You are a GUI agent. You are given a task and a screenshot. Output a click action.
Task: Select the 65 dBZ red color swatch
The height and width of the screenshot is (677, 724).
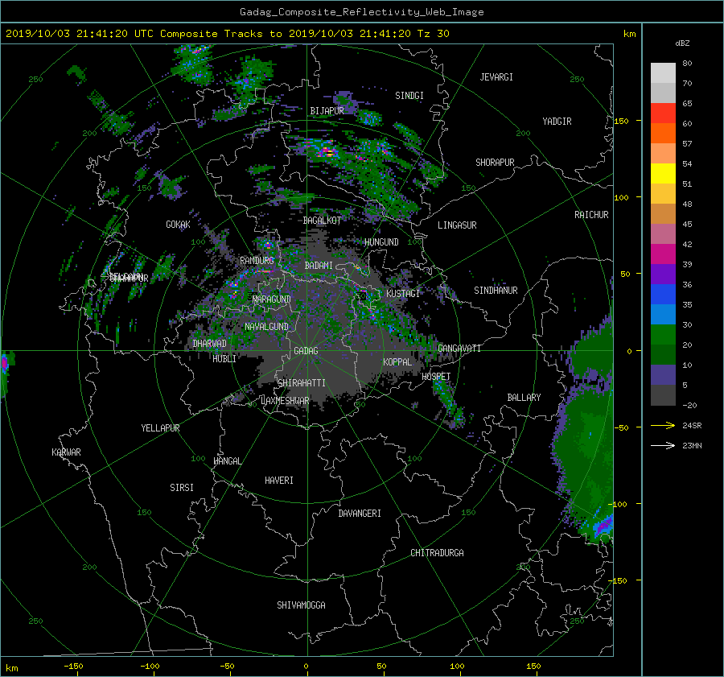pos(663,113)
